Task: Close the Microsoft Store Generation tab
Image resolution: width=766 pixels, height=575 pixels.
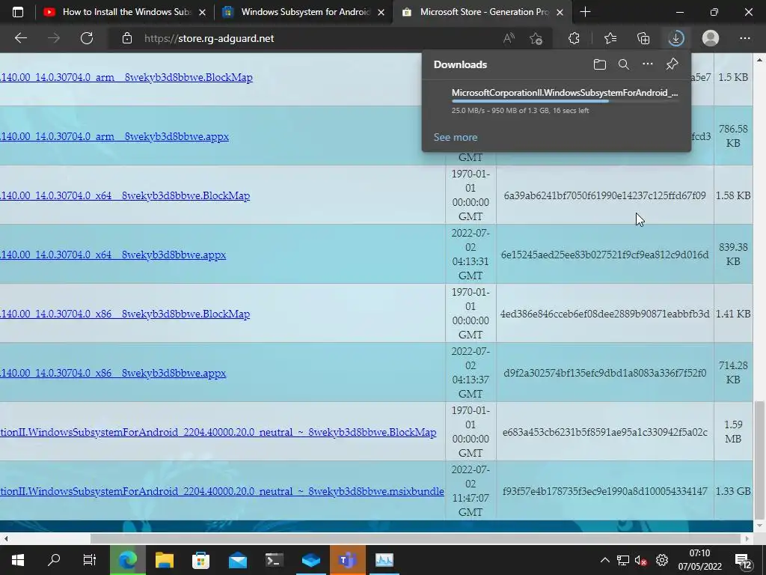Action: pos(560,12)
